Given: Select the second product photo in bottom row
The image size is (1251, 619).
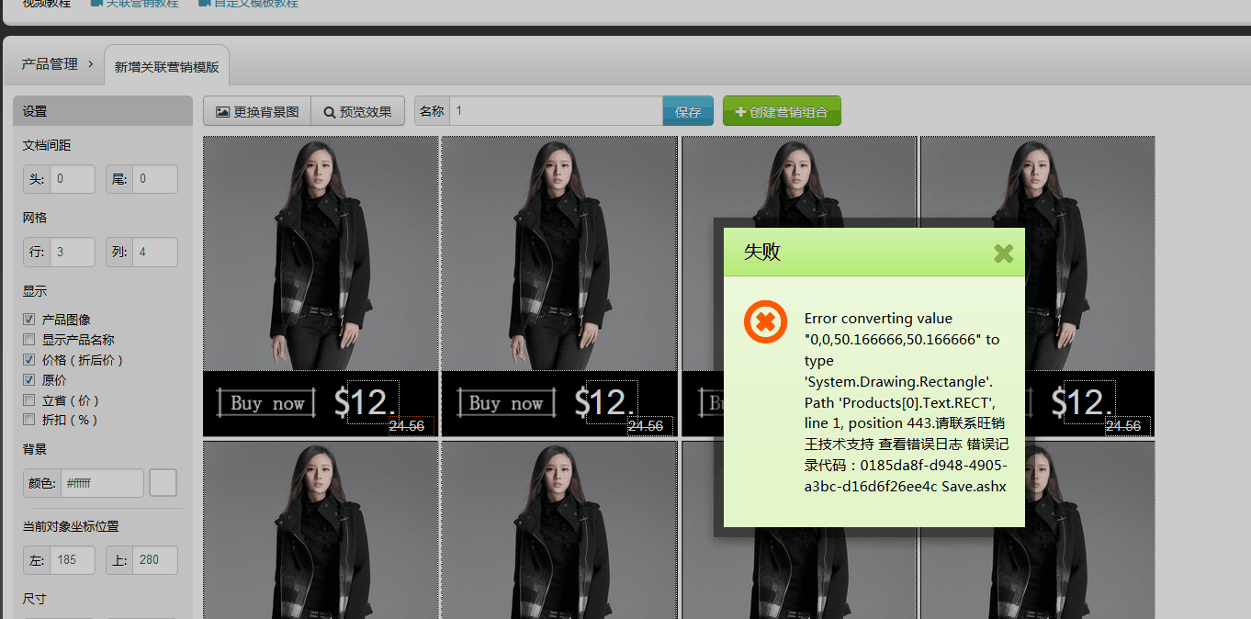Looking at the screenshot, I should click(559, 530).
